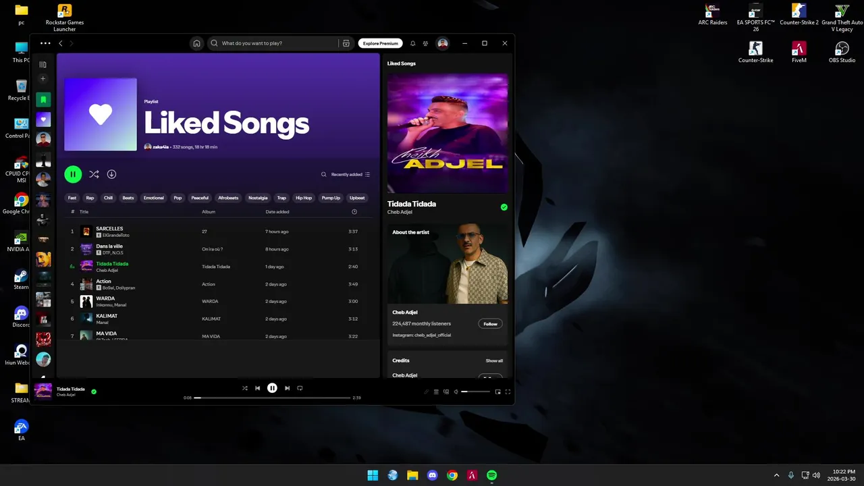Select the song WARDA
Viewport: 864px width, 486px height.
pos(105,298)
